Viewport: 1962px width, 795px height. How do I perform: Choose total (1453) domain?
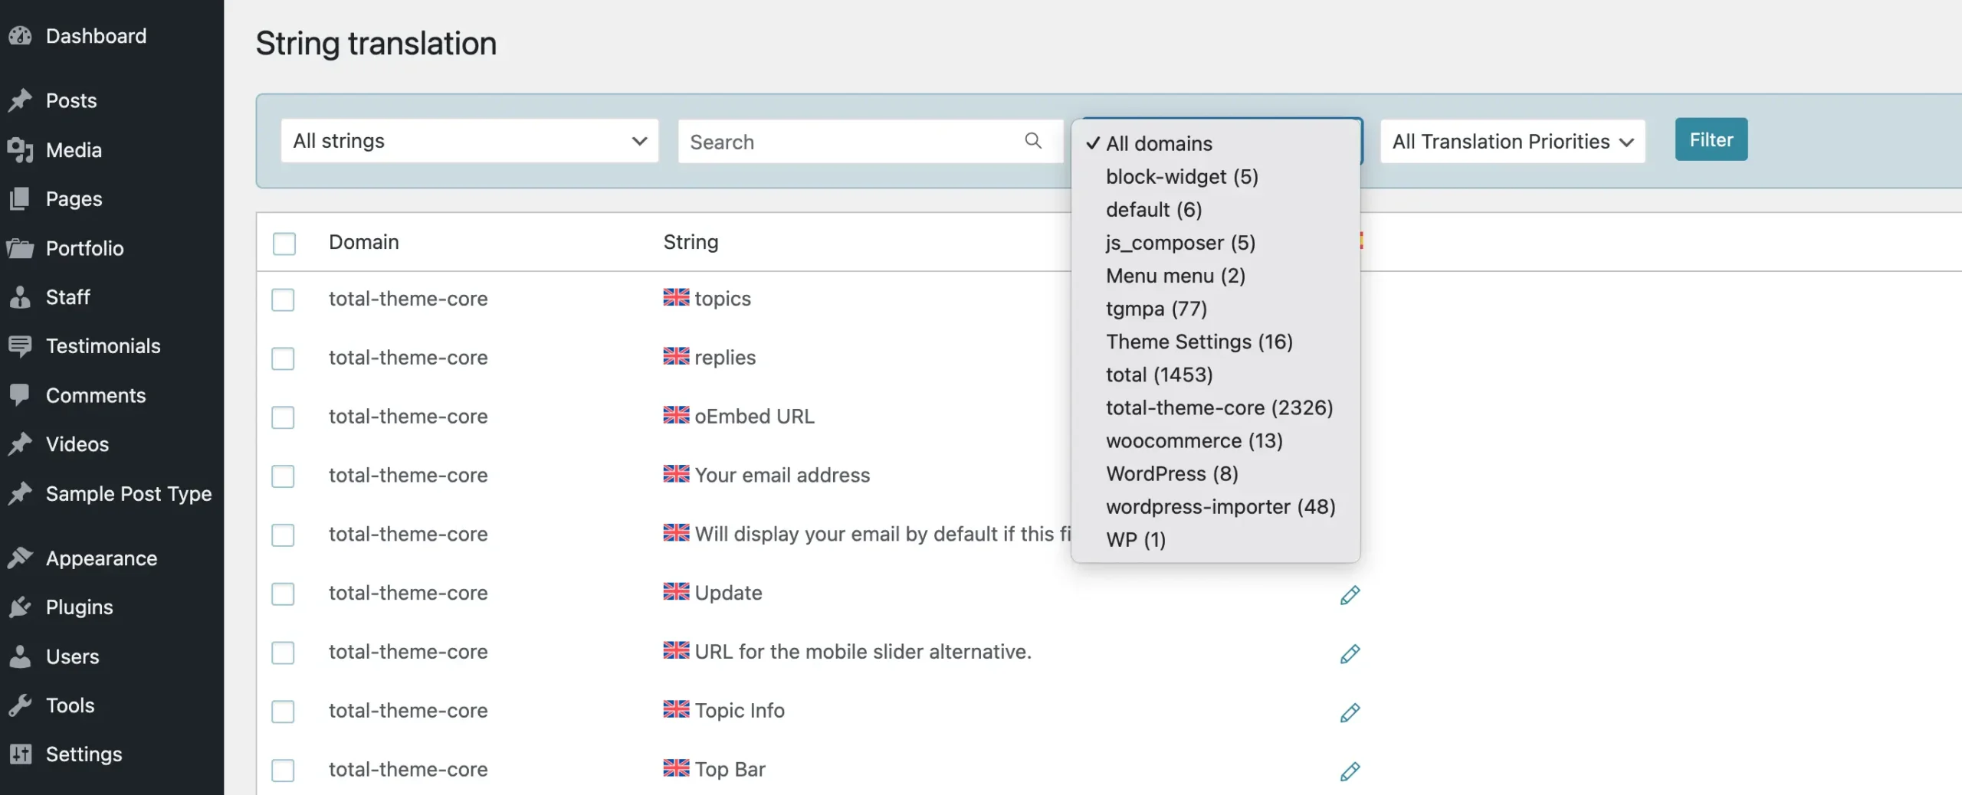pyautogui.click(x=1216, y=374)
